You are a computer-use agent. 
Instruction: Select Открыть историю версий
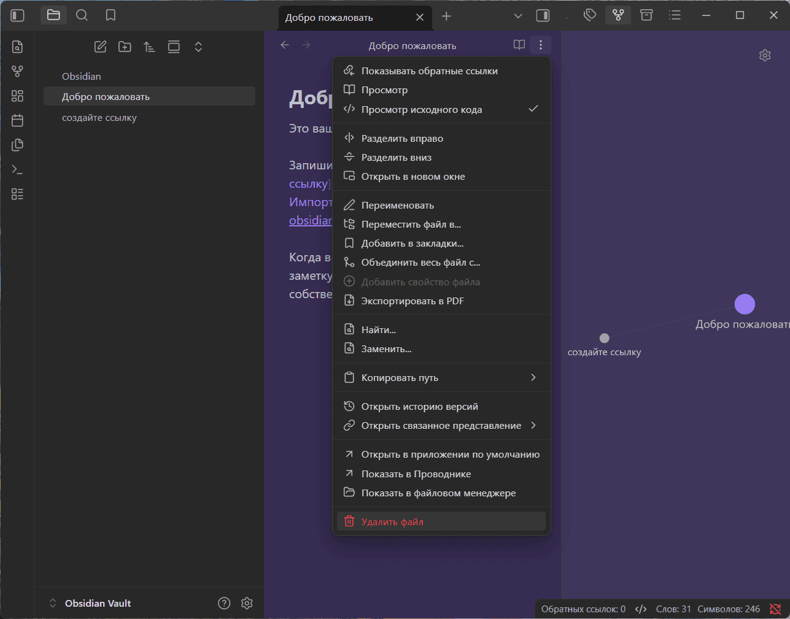pyautogui.click(x=441, y=406)
